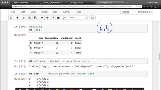Screen dimensions: 161x90
Task: Click the 'Rain' event cell
Action: (78, 53)
